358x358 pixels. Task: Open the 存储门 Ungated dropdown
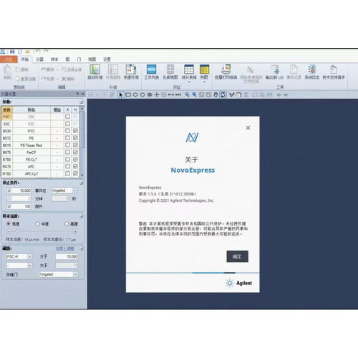click(x=58, y=274)
